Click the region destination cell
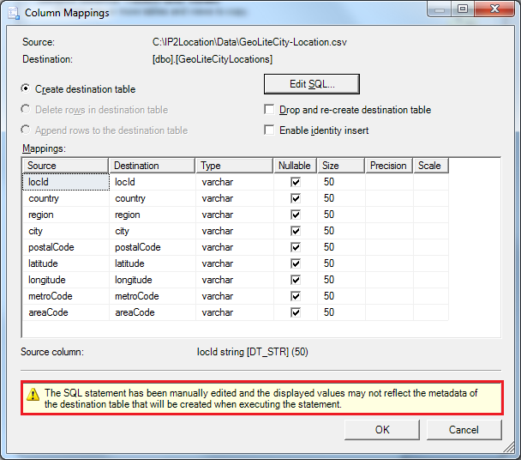 (153, 215)
